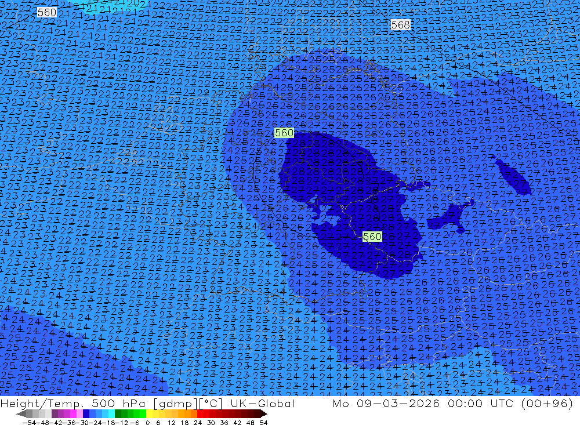Click the gray left arrow end of color scale

tap(21, 414)
